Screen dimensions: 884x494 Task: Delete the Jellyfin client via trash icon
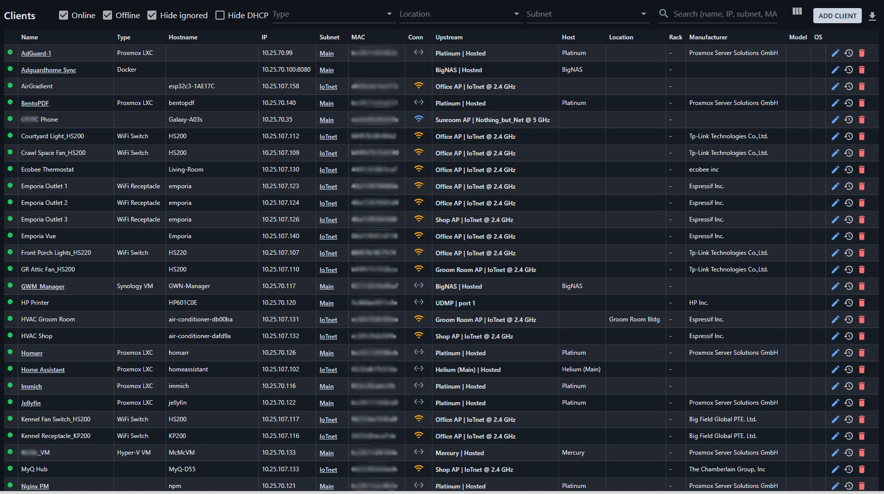[x=862, y=403]
